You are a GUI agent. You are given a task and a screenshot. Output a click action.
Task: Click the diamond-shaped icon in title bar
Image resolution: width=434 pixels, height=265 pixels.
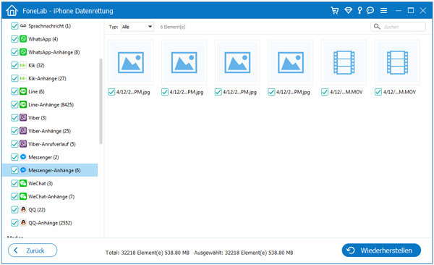click(x=348, y=11)
